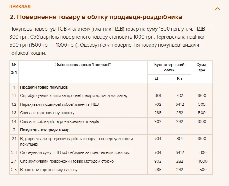Select the Зміст господарської операції column header

point(83,65)
